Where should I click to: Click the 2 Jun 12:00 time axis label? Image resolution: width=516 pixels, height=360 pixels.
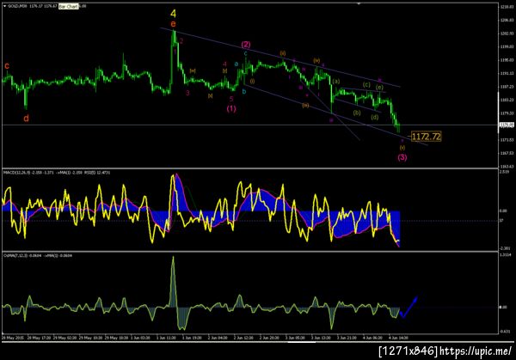coord(243,338)
